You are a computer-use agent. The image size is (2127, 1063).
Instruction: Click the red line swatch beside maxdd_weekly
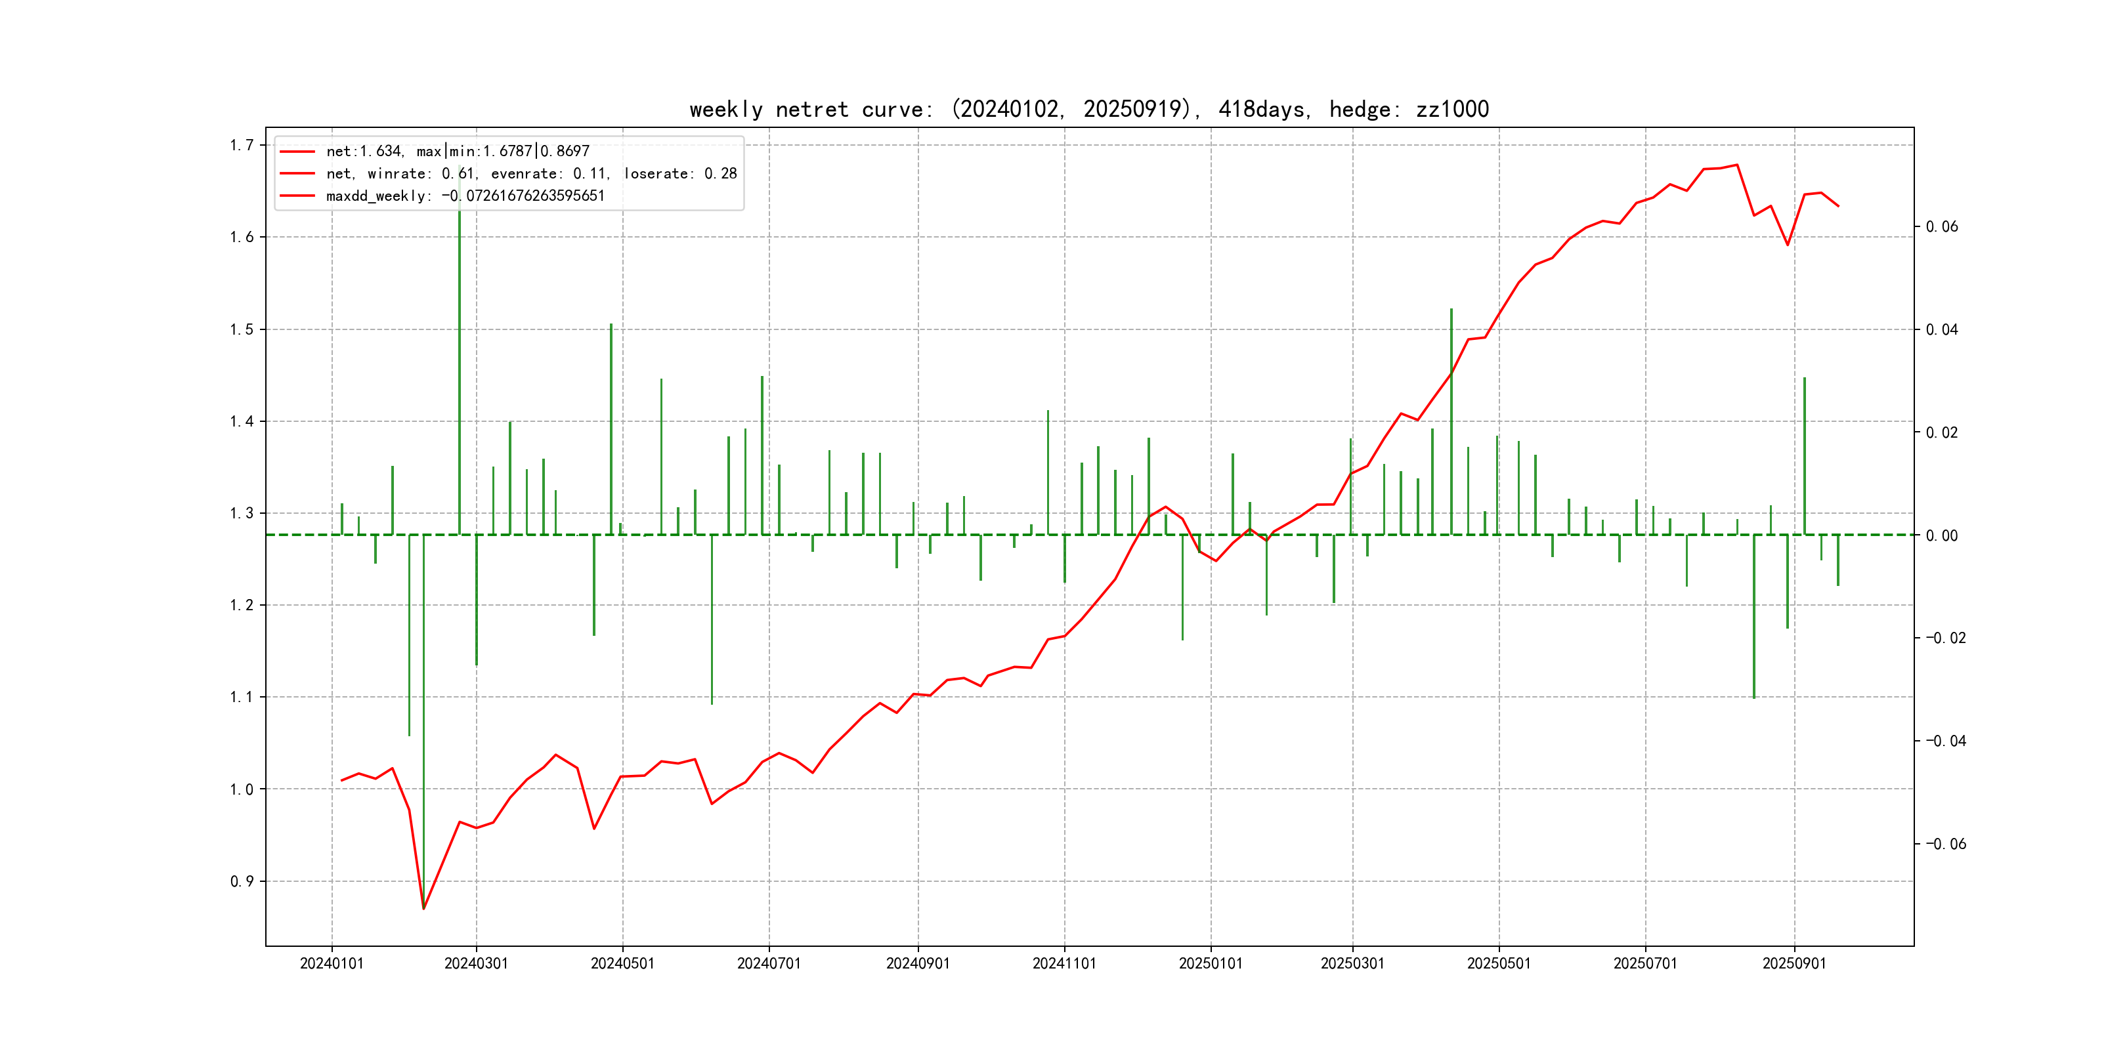point(297,196)
